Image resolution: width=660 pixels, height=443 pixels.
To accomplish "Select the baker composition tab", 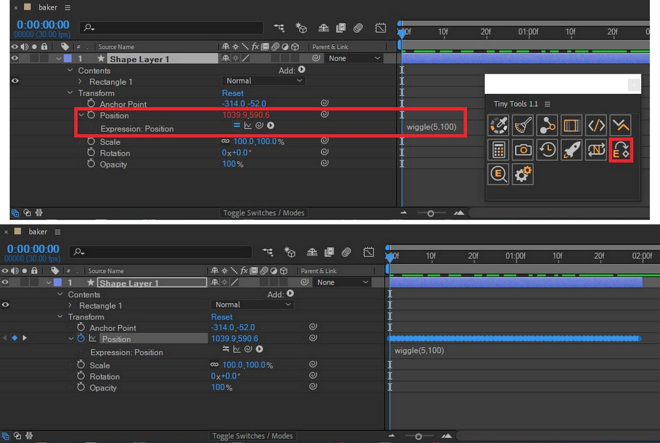I will (48, 7).
